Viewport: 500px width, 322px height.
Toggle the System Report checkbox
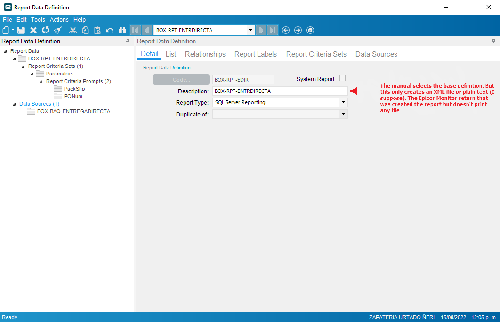(x=342, y=78)
